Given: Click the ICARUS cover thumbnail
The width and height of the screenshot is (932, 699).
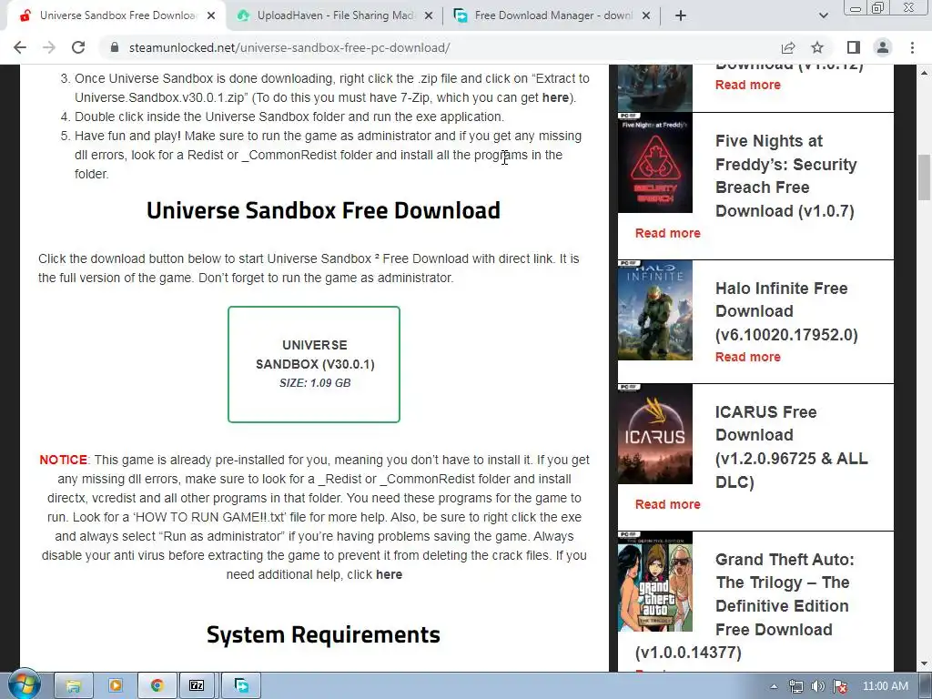Looking at the screenshot, I should click(x=655, y=434).
